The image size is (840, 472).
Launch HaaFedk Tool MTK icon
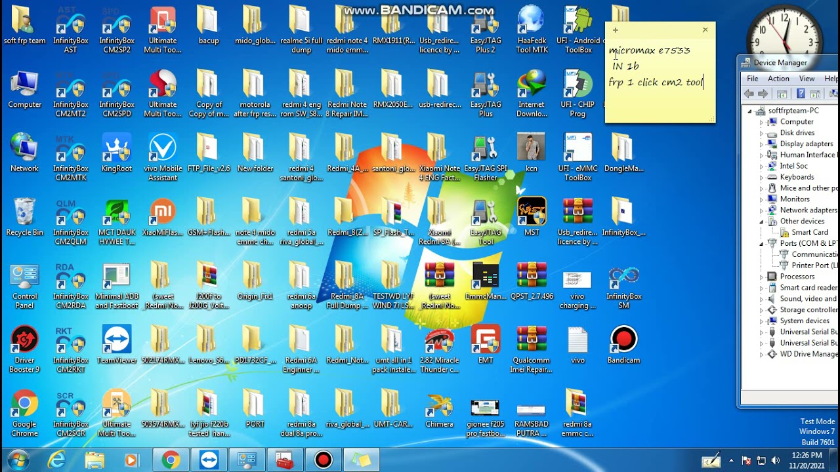[532, 30]
